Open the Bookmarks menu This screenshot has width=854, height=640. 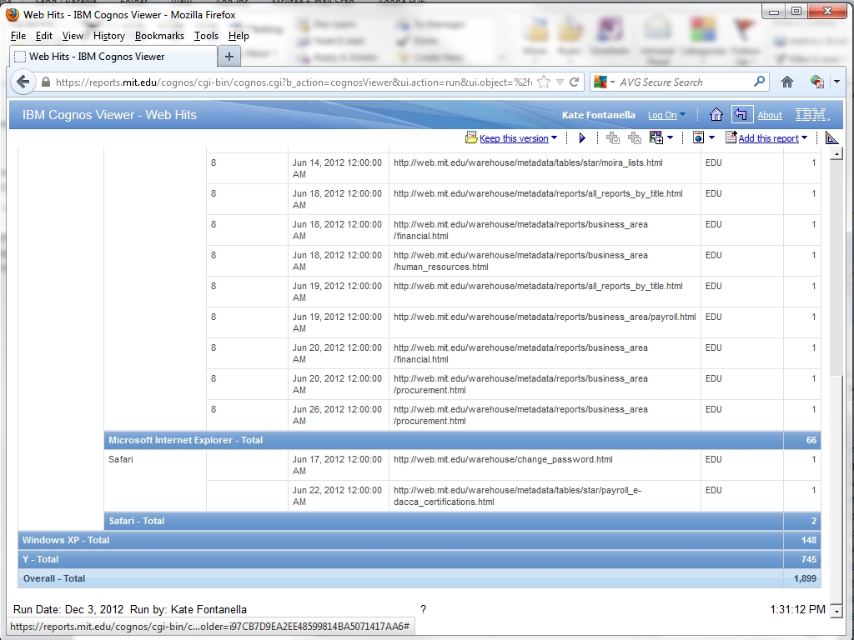point(159,36)
